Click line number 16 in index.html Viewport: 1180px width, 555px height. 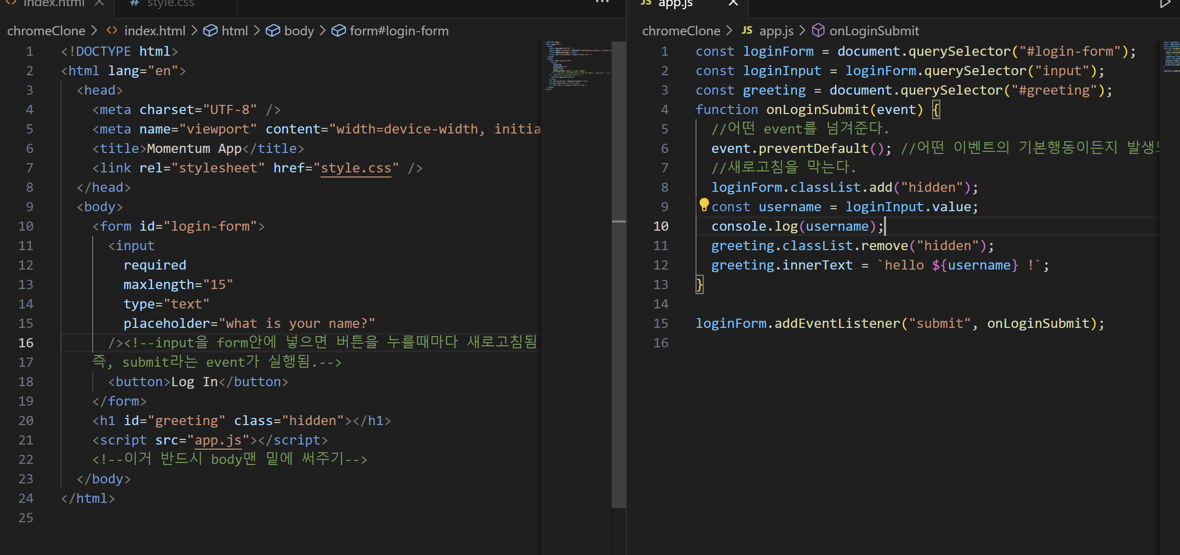click(x=26, y=343)
